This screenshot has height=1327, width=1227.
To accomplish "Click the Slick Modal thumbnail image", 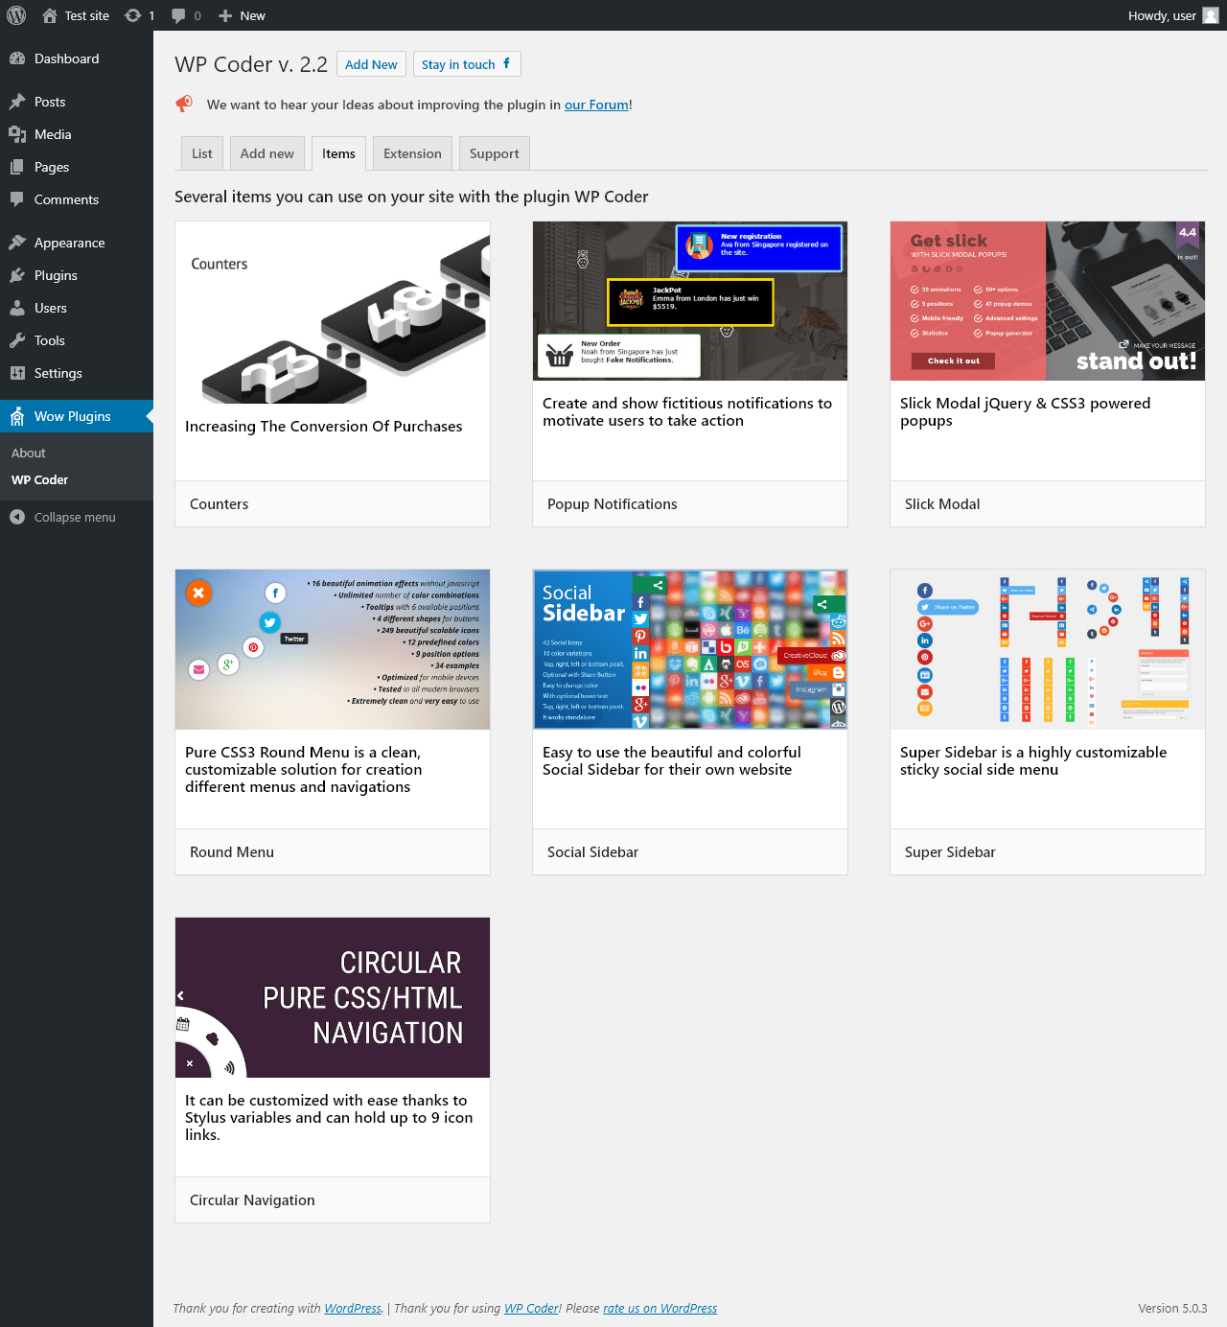I will 1048,301.
